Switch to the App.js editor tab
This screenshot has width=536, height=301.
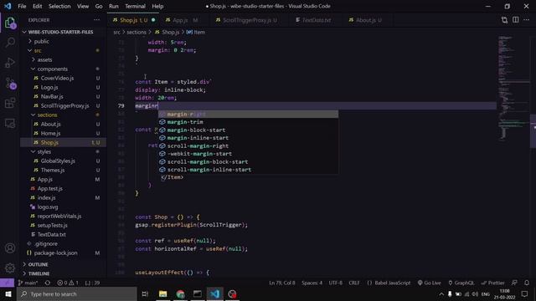[x=181, y=20]
